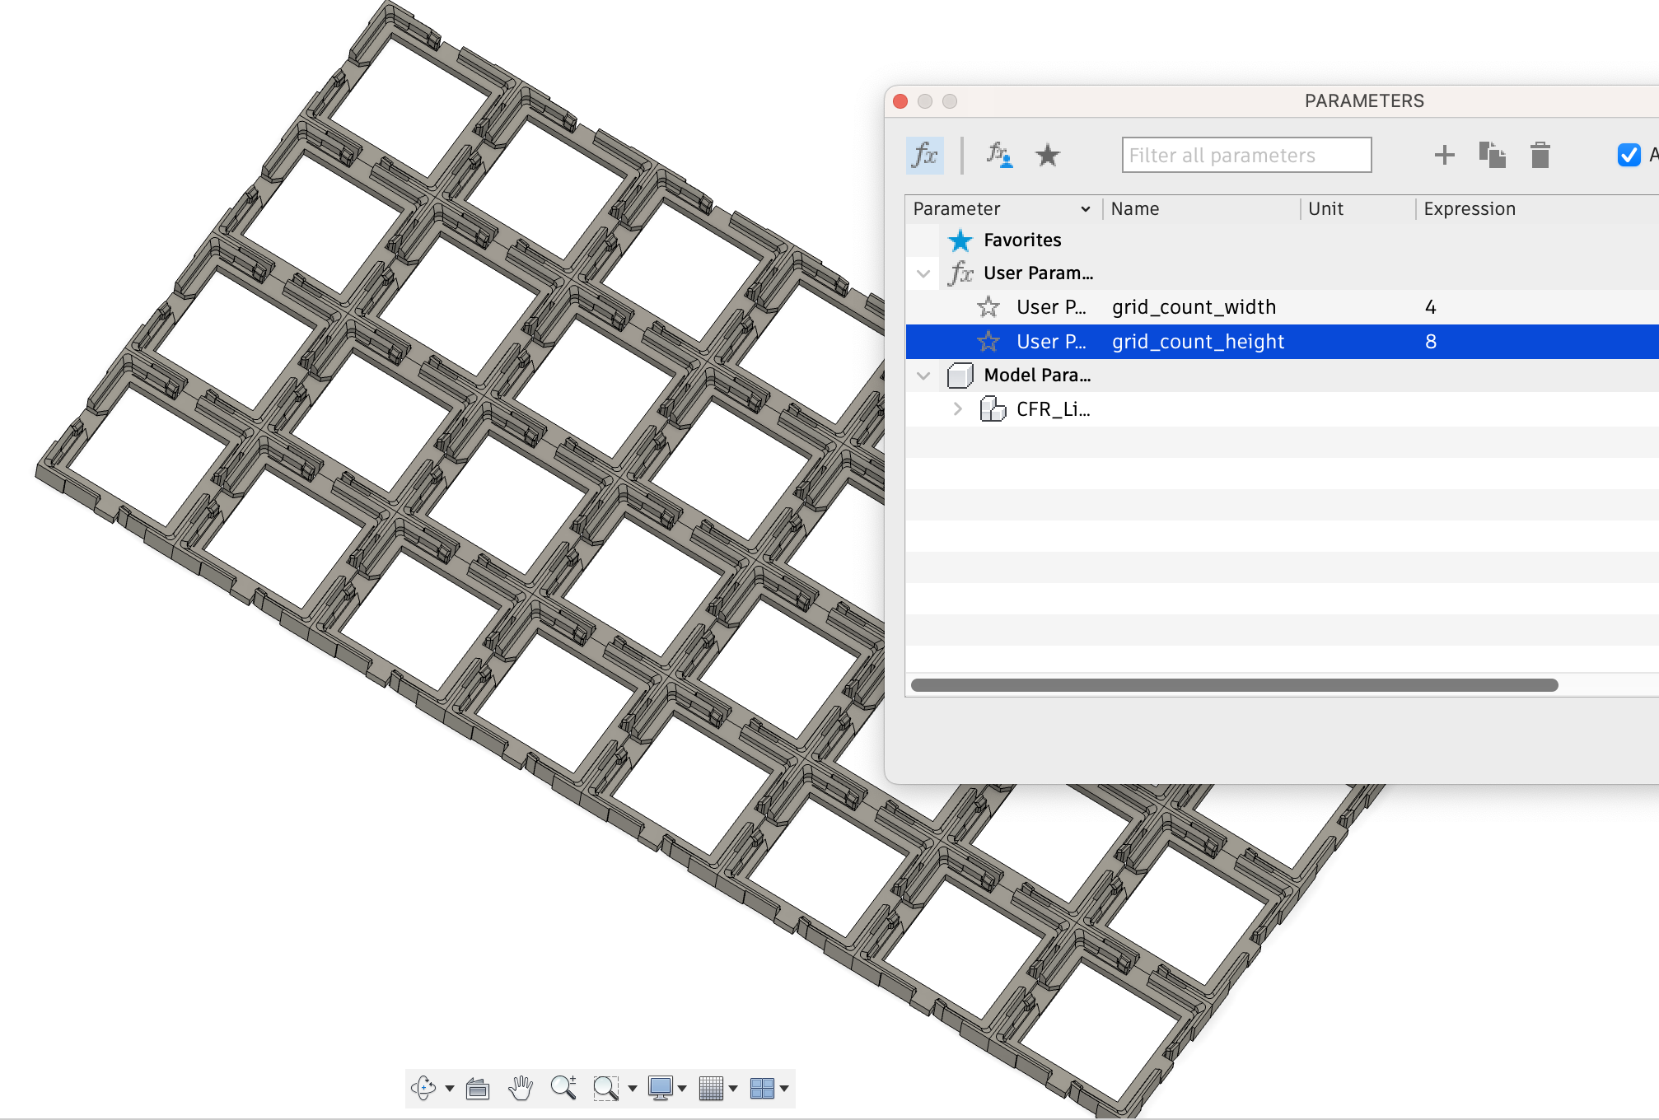
Task: Show favorites filter star icon
Action: click(x=1047, y=155)
